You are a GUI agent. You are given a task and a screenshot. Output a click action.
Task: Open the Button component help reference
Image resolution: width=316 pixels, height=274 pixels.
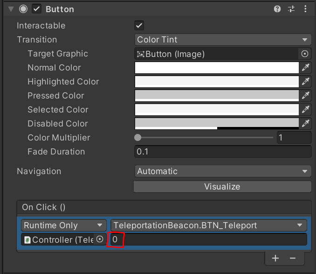pyautogui.click(x=278, y=9)
